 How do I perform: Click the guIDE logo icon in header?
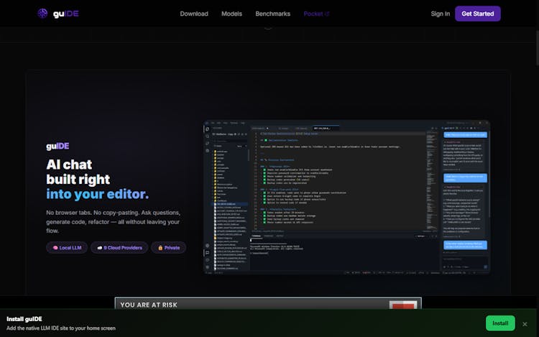coord(42,14)
